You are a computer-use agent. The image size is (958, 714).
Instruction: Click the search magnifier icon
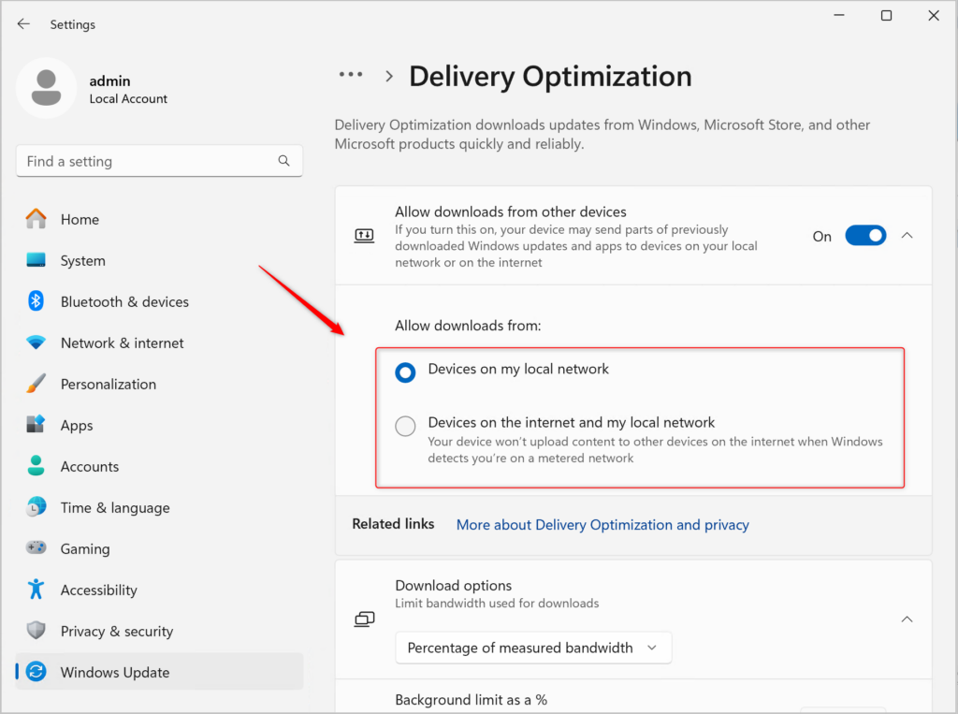283,161
